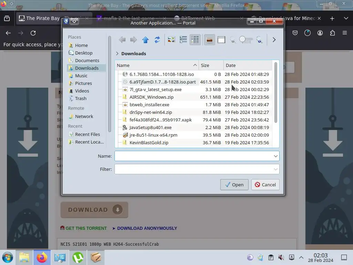Viewport: 353px width, 265px height.
Task: Open Home in Places sidebar
Action: tap(87, 45)
